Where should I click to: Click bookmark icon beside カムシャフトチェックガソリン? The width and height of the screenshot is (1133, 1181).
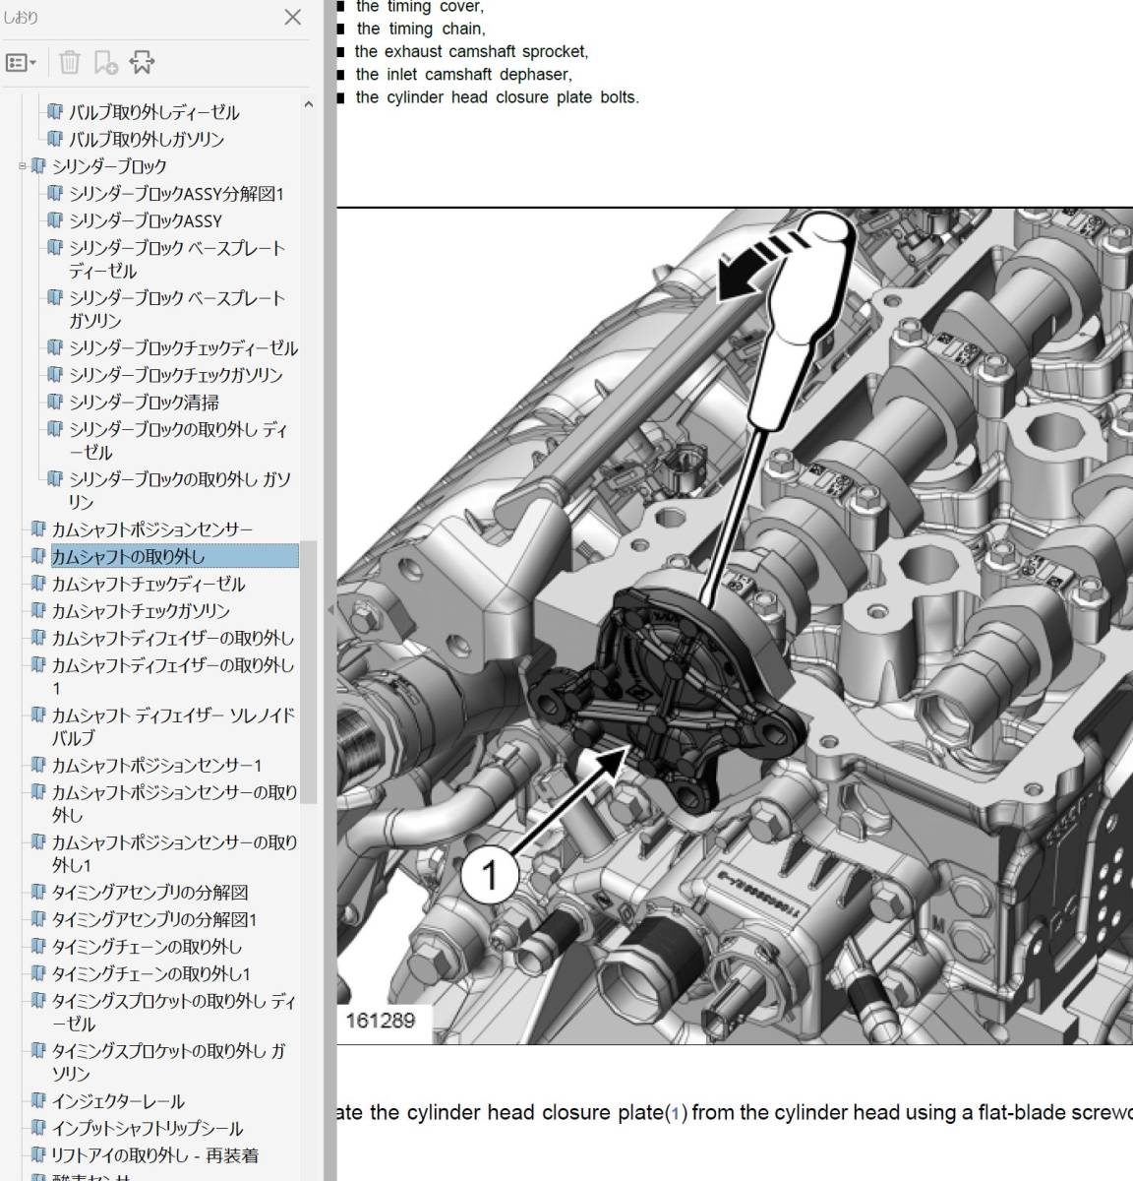coord(38,611)
